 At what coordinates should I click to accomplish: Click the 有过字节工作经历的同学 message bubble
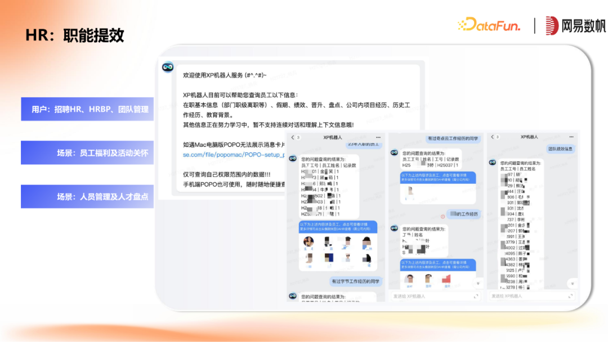[x=355, y=282]
